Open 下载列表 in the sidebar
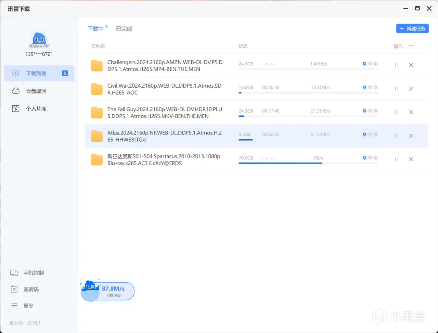This screenshot has width=438, height=333. [39, 73]
